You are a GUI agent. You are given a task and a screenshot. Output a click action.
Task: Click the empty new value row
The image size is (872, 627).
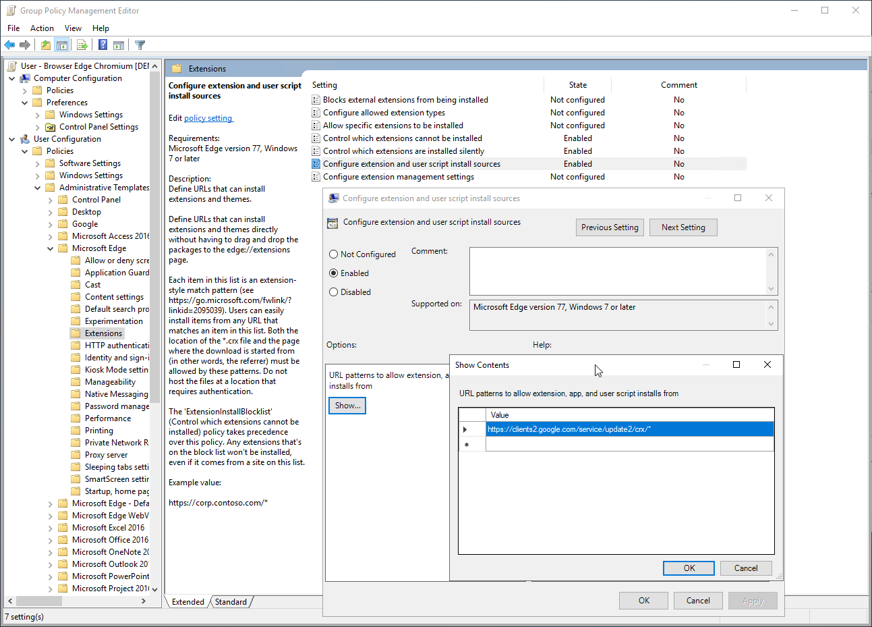(629, 444)
